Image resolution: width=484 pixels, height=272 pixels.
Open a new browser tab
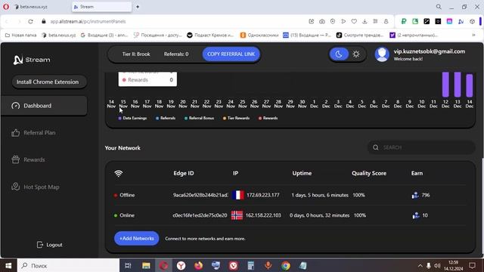138,7
